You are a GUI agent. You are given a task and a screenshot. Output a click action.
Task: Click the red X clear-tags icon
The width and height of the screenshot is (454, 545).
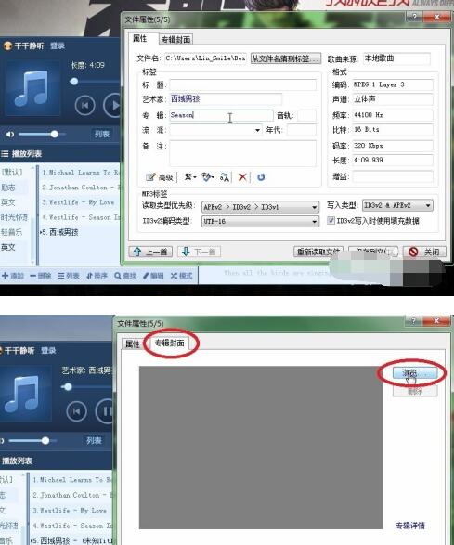point(242,177)
